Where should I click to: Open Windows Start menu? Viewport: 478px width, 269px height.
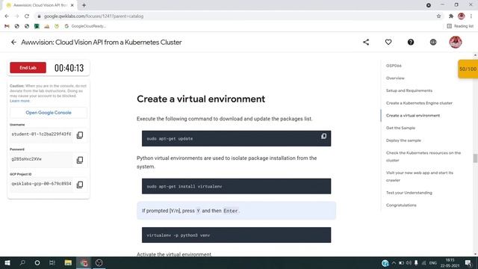pos(7,262)
